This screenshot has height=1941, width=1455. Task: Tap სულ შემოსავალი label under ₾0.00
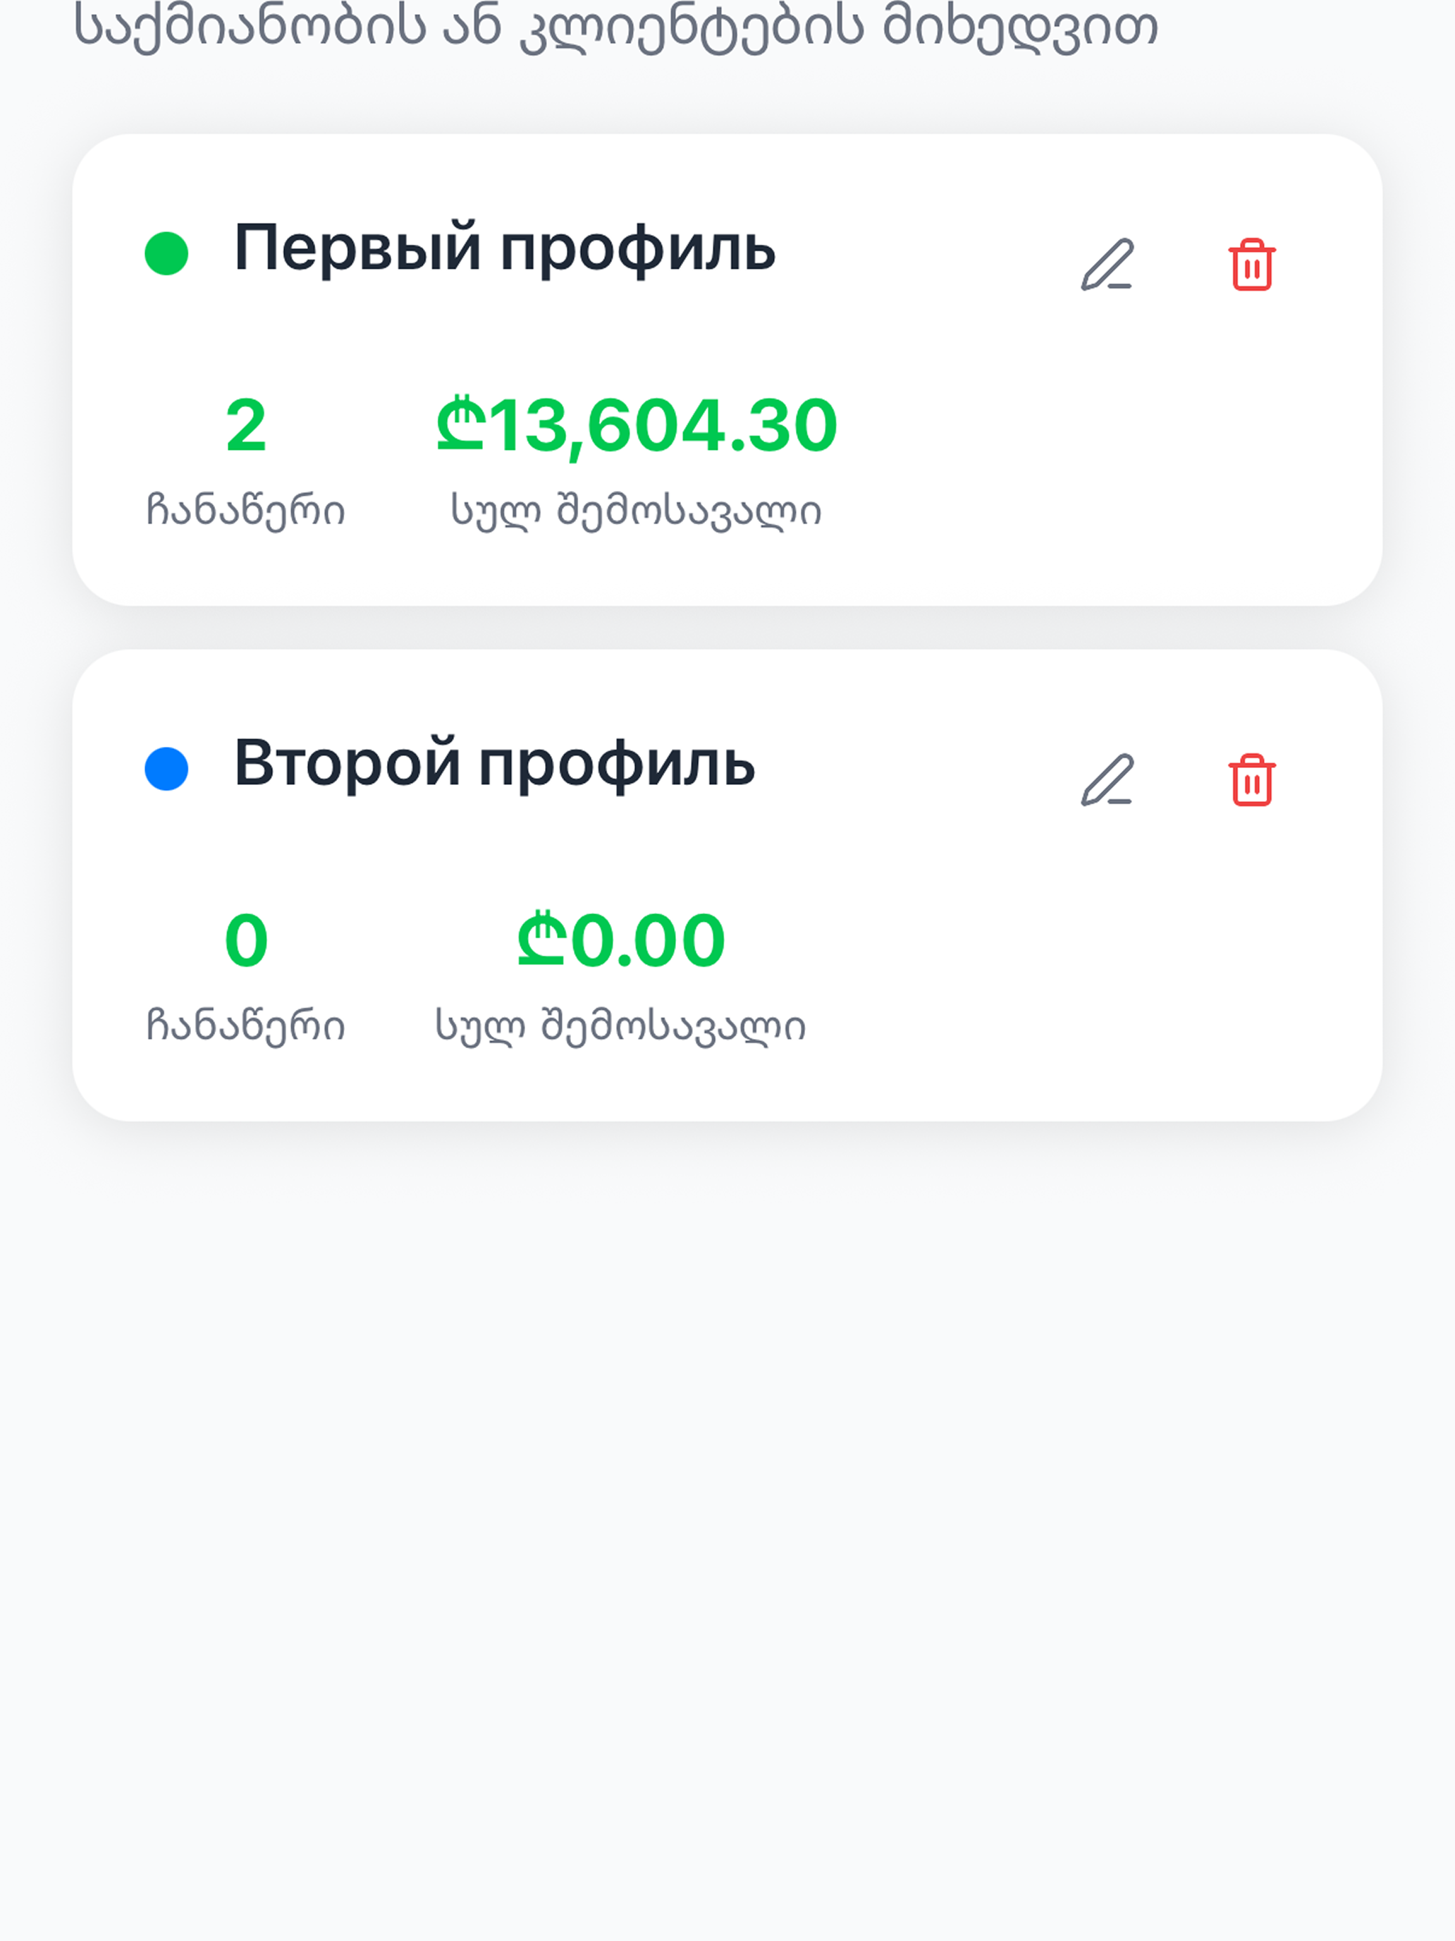(621, 1026)
